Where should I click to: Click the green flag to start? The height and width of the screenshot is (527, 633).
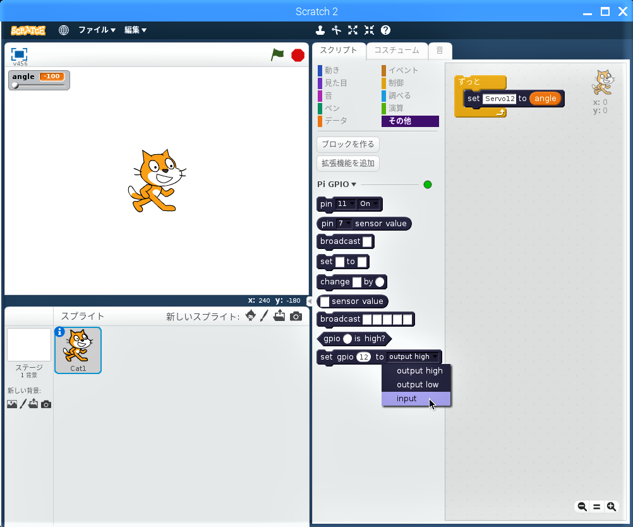[x=277, y=55]
